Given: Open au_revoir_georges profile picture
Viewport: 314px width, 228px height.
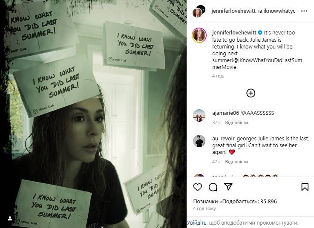Looking at the screenshot, I should tap(199, 141).
